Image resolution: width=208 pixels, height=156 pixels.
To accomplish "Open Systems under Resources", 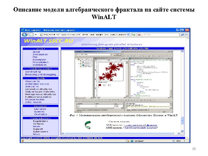I will (39, 112).
